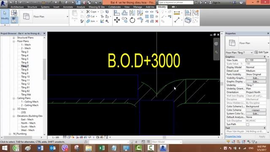The width and height of the screenshot is (270, 152).
Task: Open the Properties help link
Action: point(233,136)
